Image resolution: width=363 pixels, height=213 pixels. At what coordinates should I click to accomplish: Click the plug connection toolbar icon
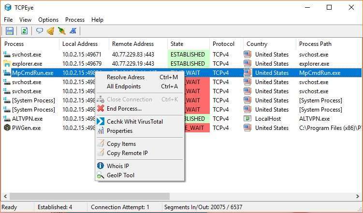point(61,31)
